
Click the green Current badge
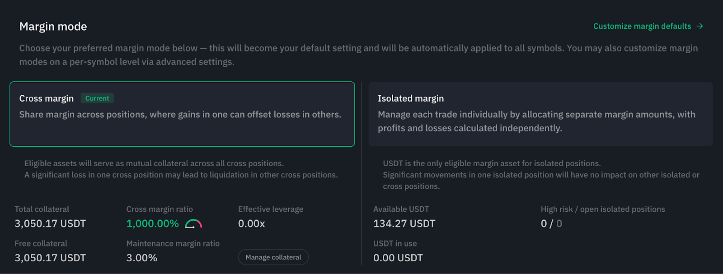(97, 98)
